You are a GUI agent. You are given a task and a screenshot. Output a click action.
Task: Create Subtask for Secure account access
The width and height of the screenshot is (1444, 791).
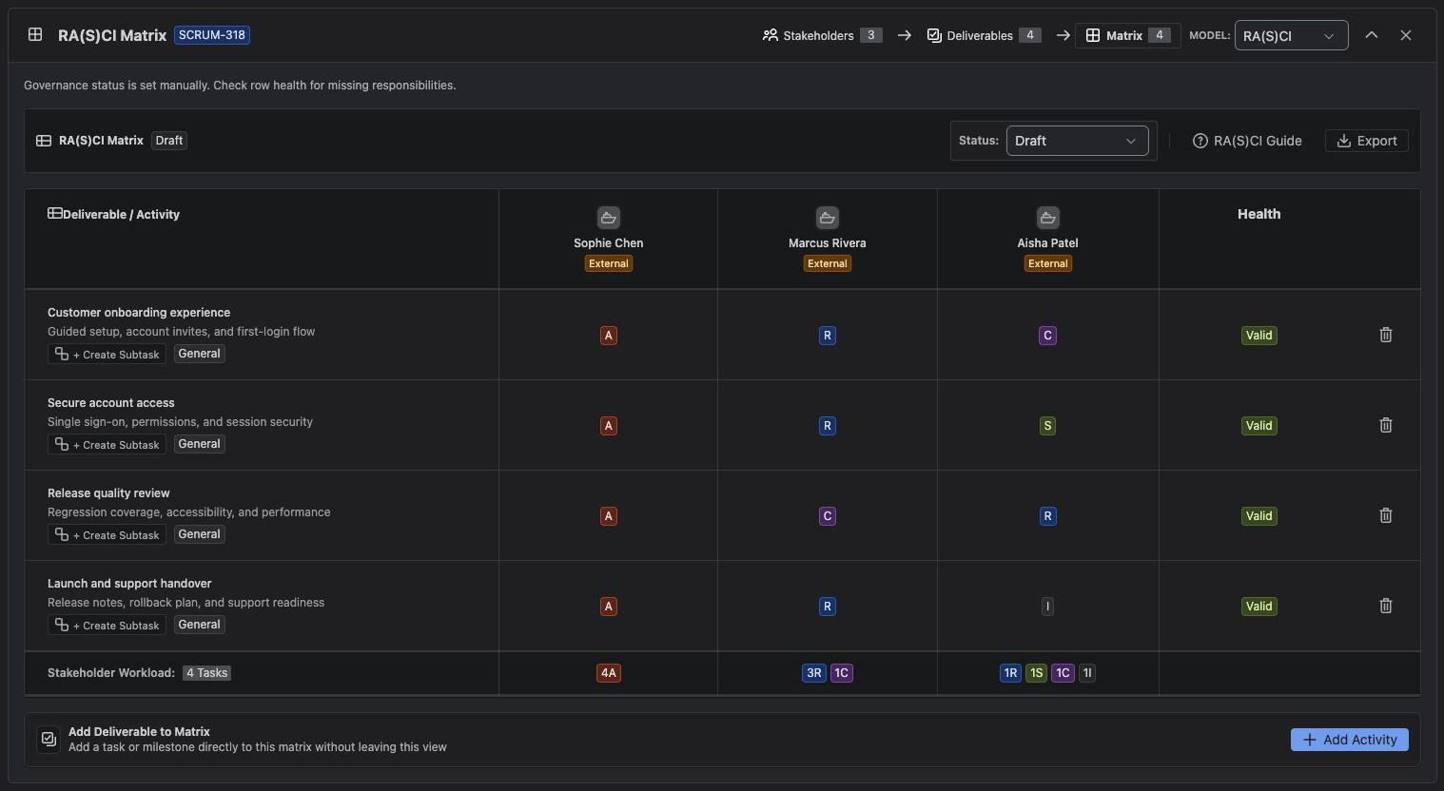click(107, 444)
